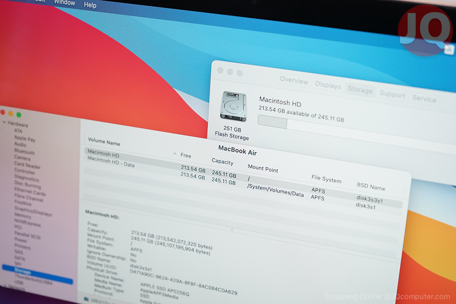Click the red close button in System Information
Screen dimensions: 456x304
point(2,112)
